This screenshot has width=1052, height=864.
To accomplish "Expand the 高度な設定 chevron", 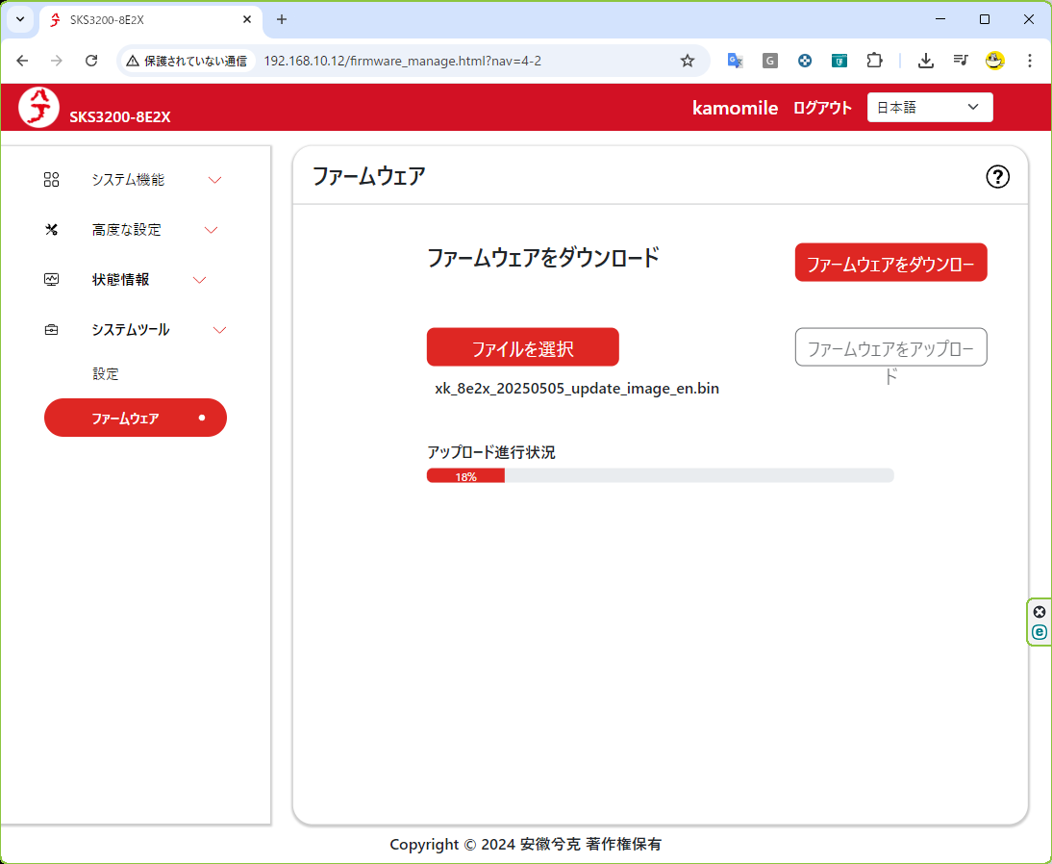I will [x=211, y=230].
